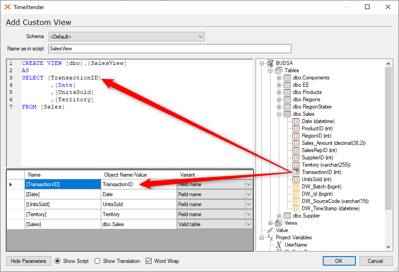
Task: Open Variant dropdown for the [TransactionID] row
Action: pyautogui.click(x=249, y=184)
